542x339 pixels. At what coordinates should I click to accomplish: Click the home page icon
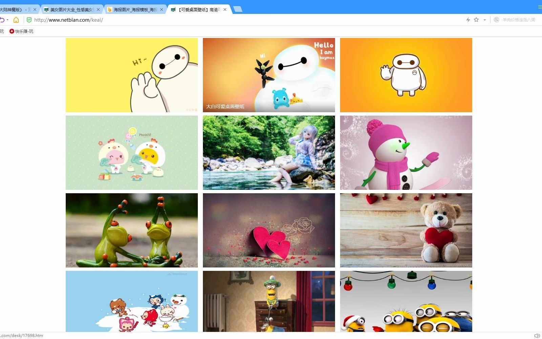16,20
